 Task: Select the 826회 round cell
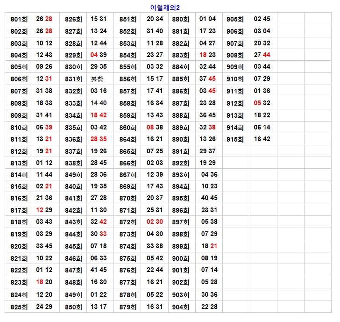coord(73,19)
